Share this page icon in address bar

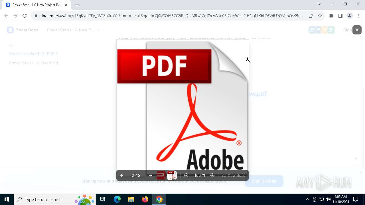[311, 16]
